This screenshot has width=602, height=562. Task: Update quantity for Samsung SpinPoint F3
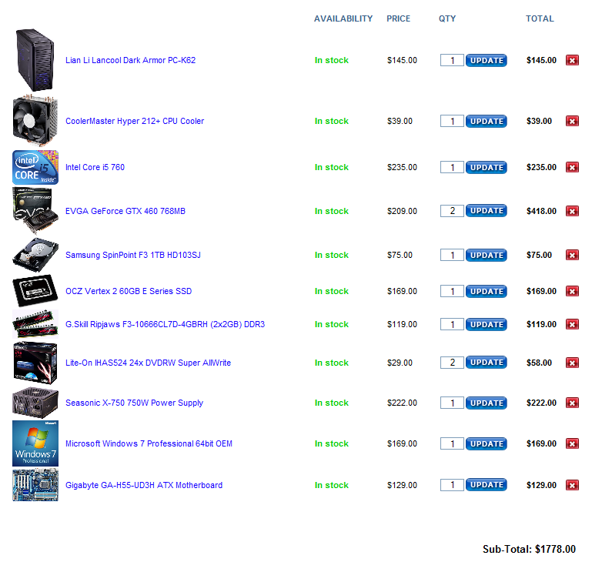(x=487, y=255)
